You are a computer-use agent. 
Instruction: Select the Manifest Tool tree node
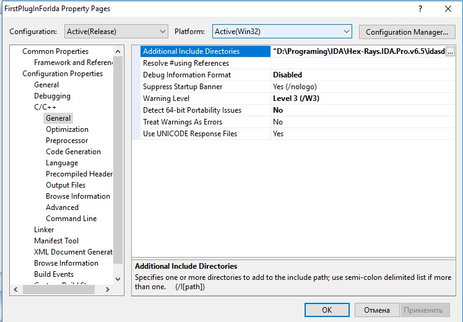[x=56, y=241]
